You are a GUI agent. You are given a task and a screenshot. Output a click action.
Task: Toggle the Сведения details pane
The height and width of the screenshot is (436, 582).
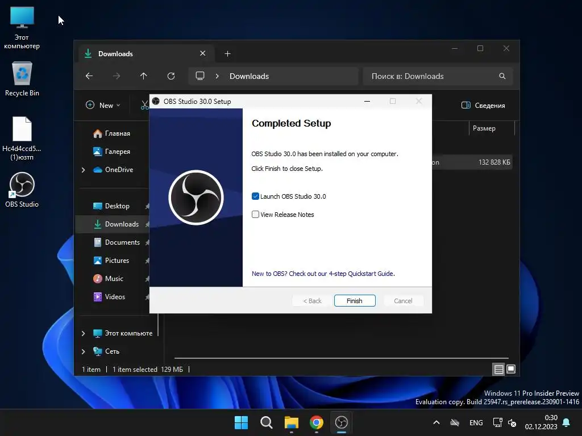click(x=483, y=105)
